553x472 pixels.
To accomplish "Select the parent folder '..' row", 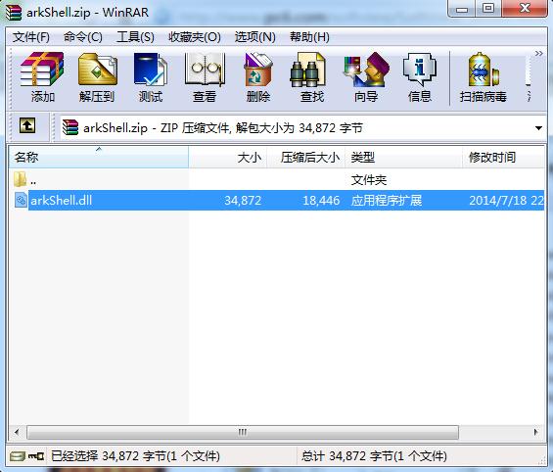I will (x=276, y=180).
